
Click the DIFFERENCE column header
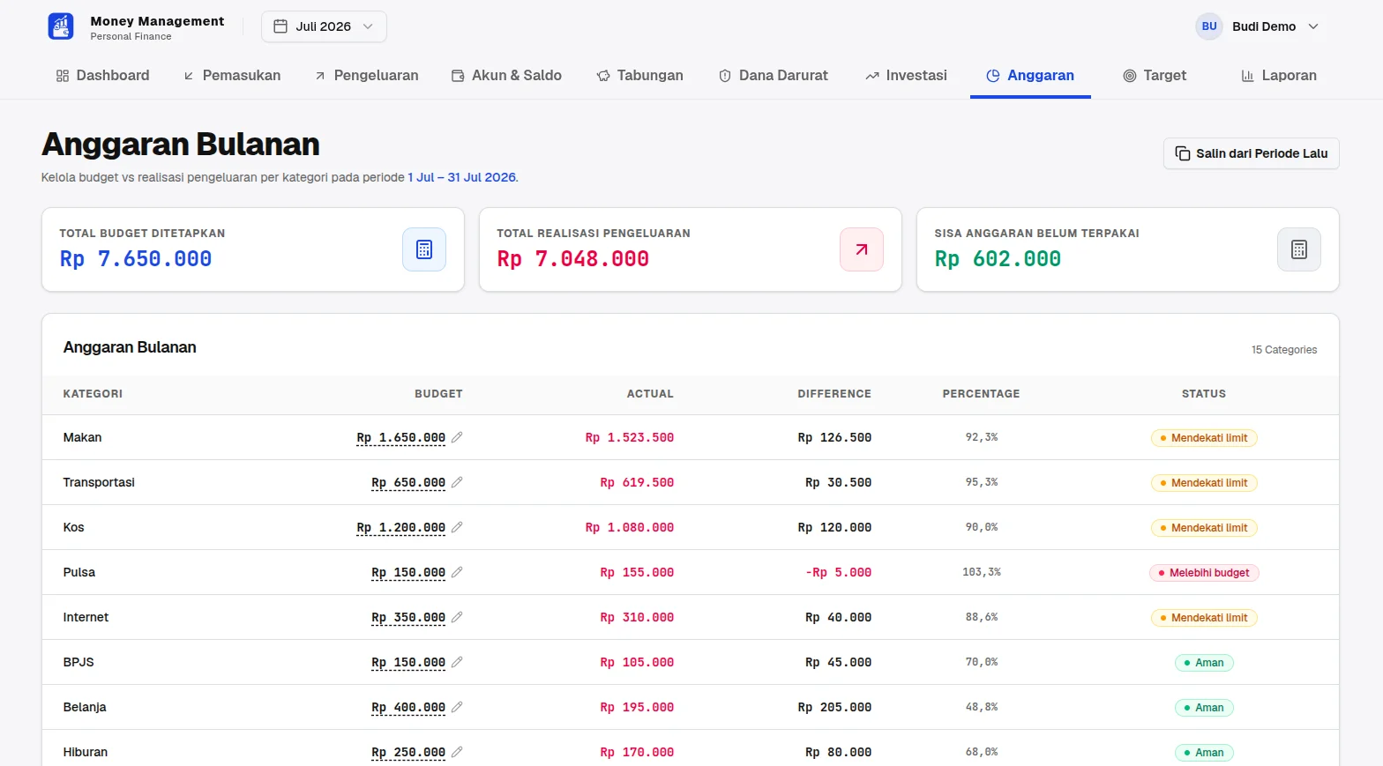pos(834,394)
